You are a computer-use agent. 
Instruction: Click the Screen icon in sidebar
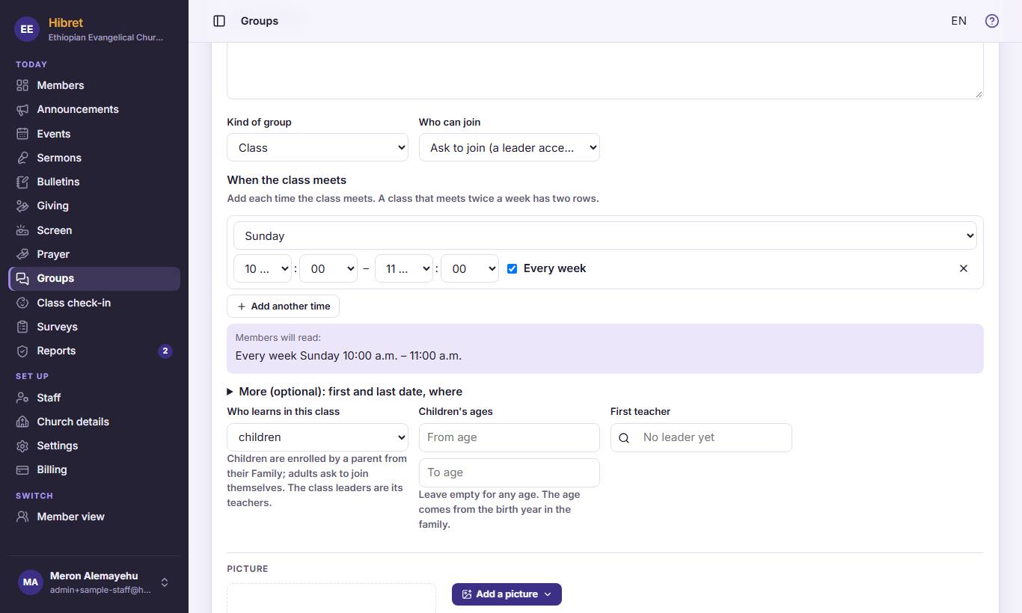click(x=22, y=230)
